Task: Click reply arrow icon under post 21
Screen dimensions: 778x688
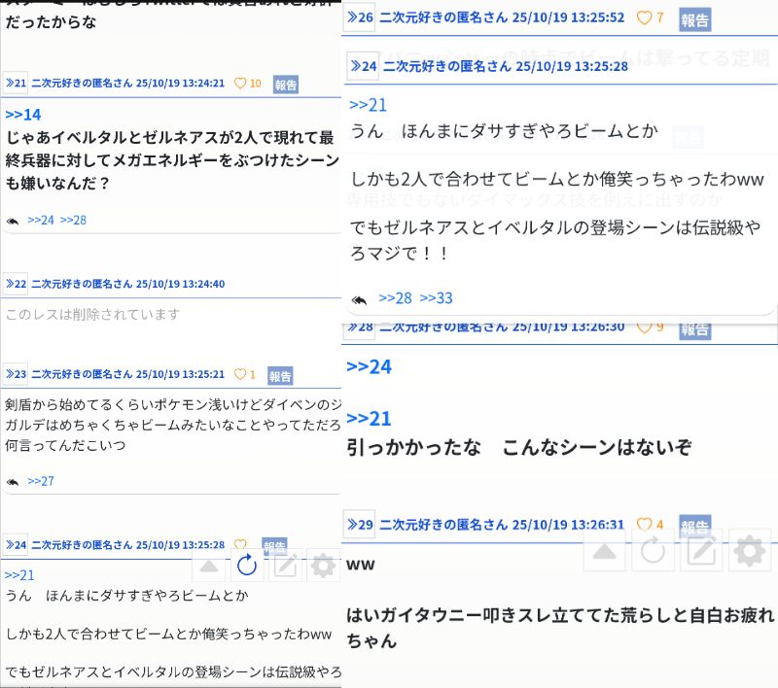Action: (x=13, y=221)
